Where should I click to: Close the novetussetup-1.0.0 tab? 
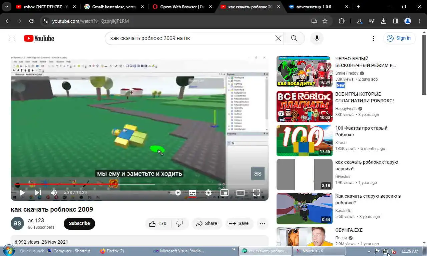point(347,7)
